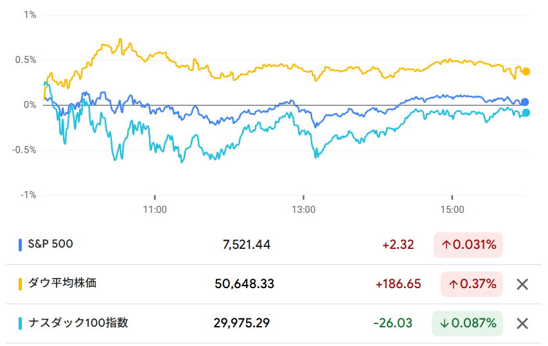Select the 11:00 time axis marker
Viewport: 548px width, 346px height.
155,210
